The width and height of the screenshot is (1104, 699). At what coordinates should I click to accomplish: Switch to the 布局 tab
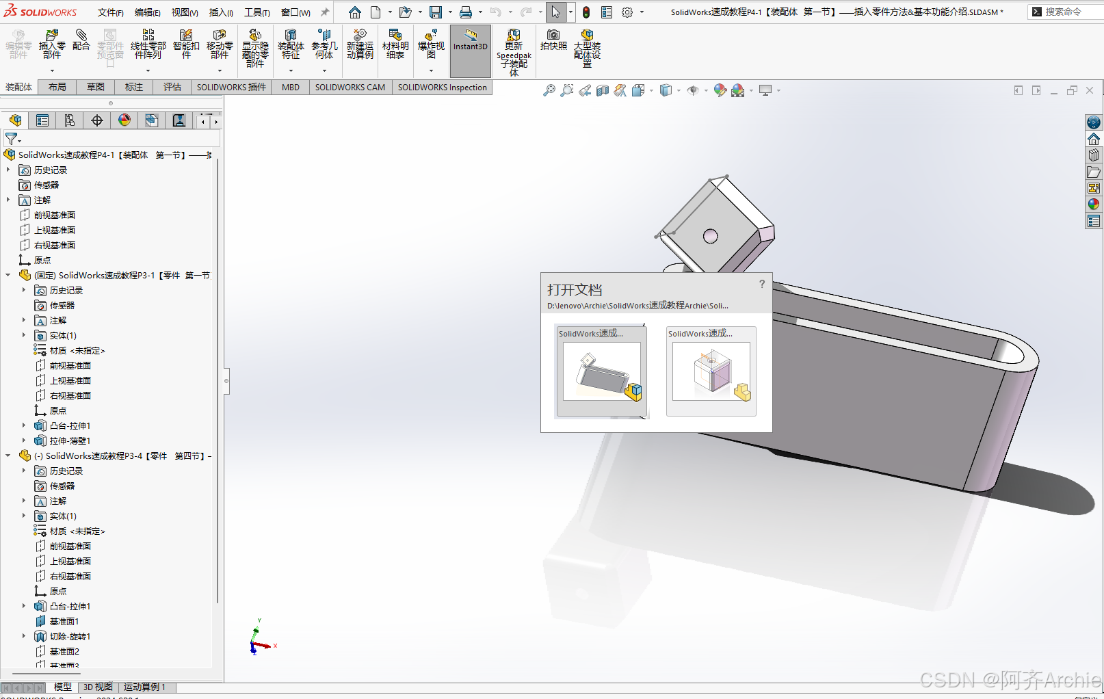57,87
